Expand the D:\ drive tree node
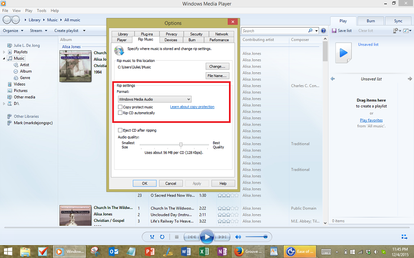414x258 pixels. pyautogui.click(x=4, y=104)
